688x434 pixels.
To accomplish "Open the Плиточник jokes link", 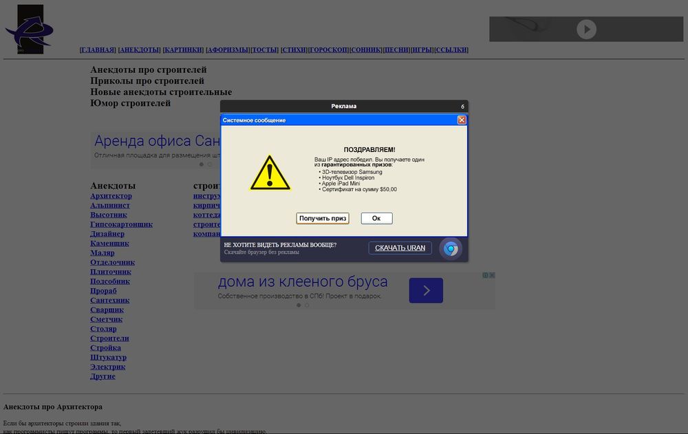I will (x=111, y=272).
